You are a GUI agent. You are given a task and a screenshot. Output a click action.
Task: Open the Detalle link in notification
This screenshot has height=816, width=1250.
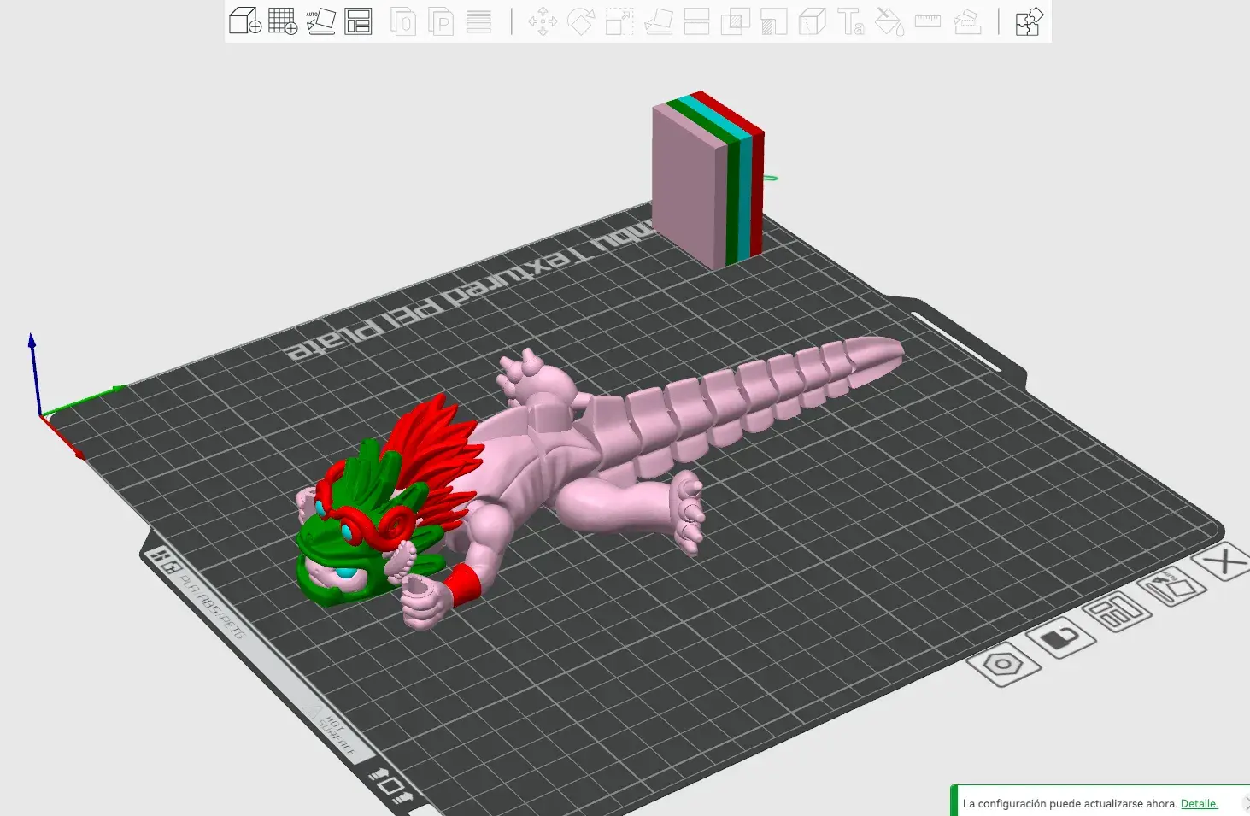point(1199,803)
